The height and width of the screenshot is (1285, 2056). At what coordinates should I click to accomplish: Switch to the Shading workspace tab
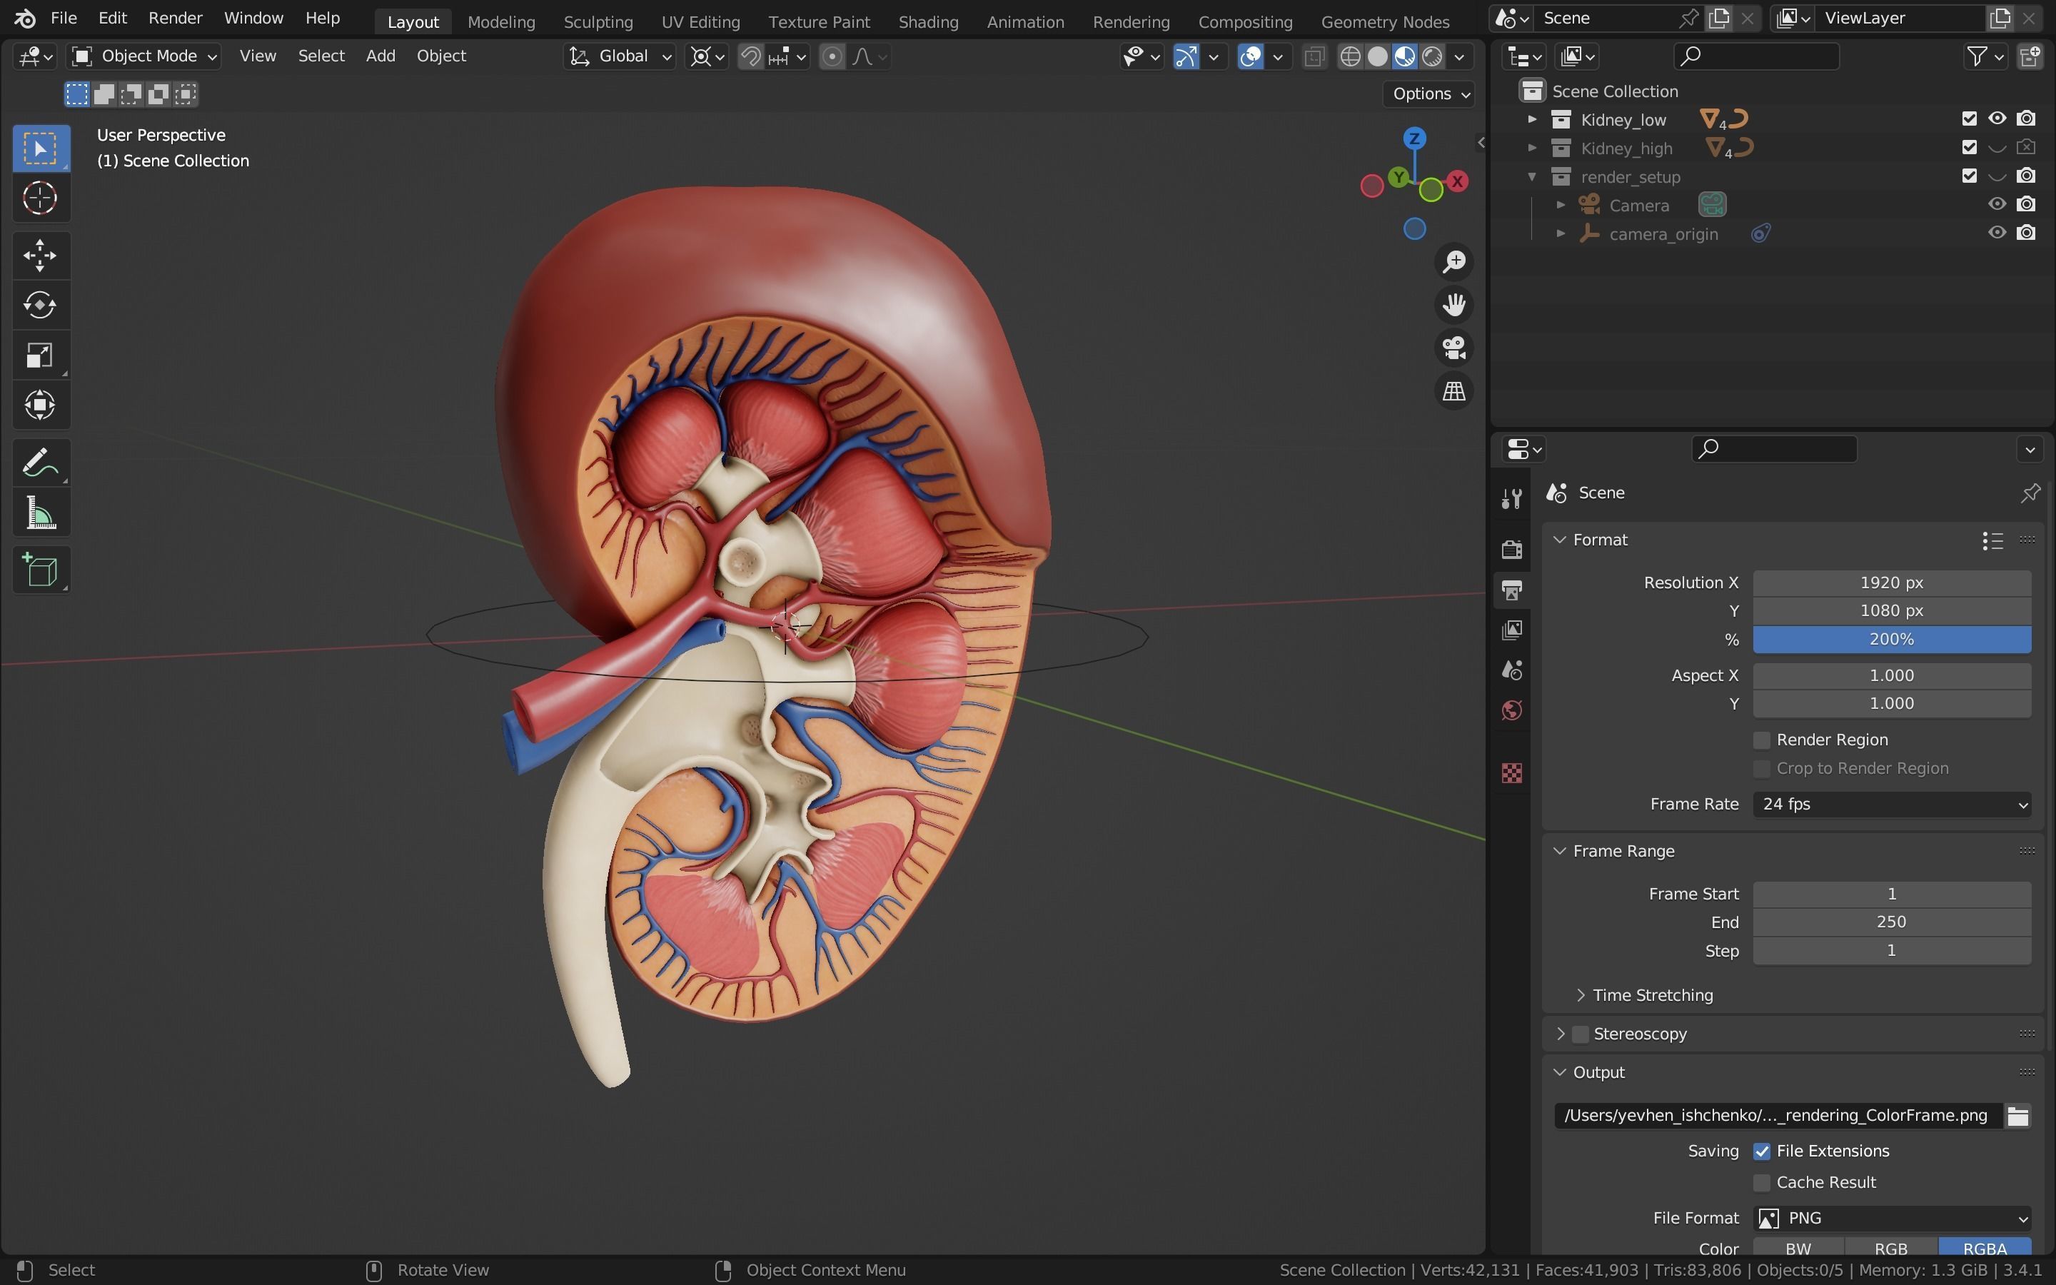click(x=928, y=22)
